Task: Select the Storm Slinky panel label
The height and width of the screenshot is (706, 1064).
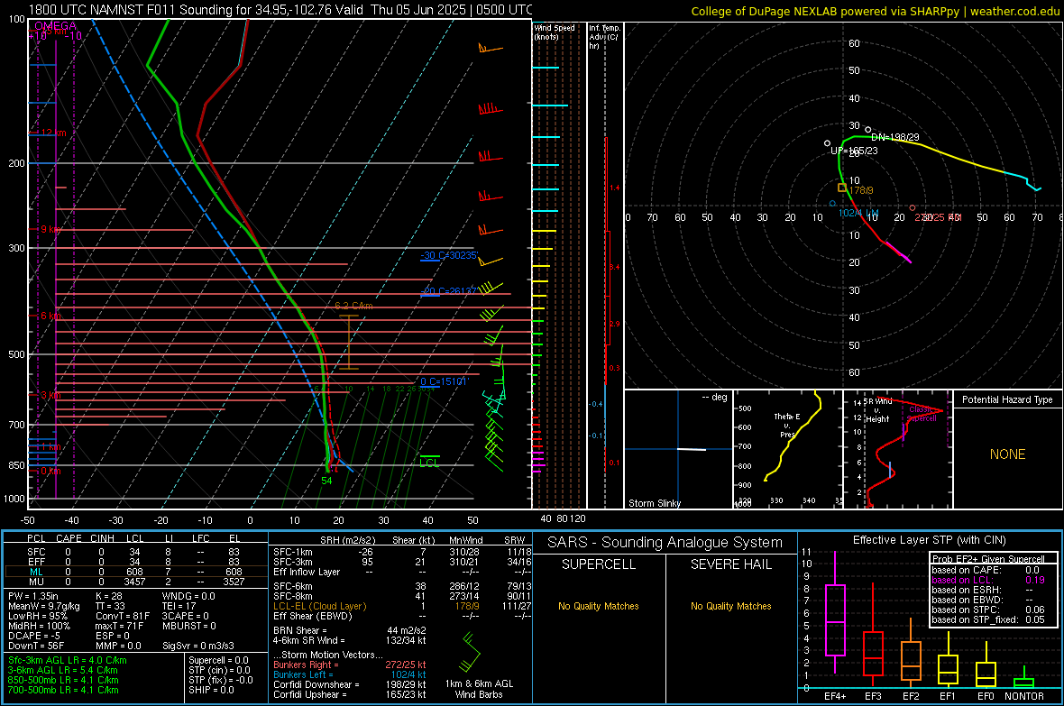Action: point(654,503)
